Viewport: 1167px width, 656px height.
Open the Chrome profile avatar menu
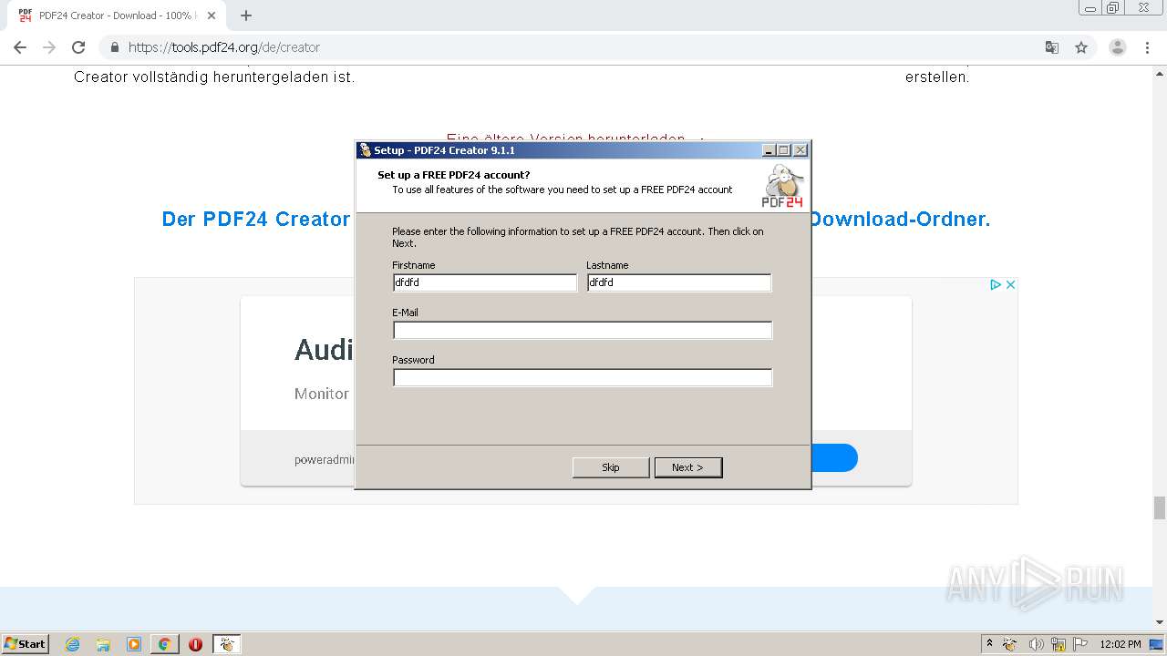coord(1117,47)
